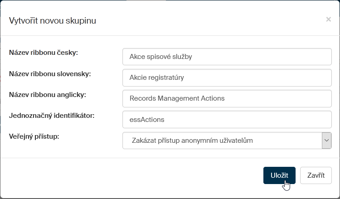This screenshot has width=340, height=199.
Task: Open the Veřejný přístup dropdown arrow
Action: [326, 141]
